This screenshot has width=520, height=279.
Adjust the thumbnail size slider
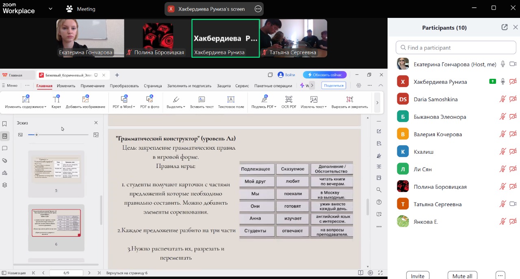[37, 135]
